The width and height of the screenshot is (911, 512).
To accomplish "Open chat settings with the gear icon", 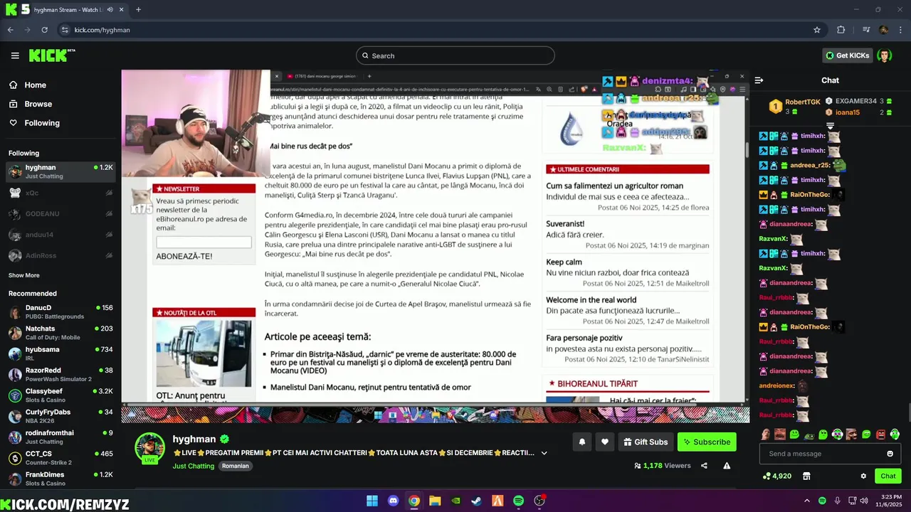I will [863, 476].
